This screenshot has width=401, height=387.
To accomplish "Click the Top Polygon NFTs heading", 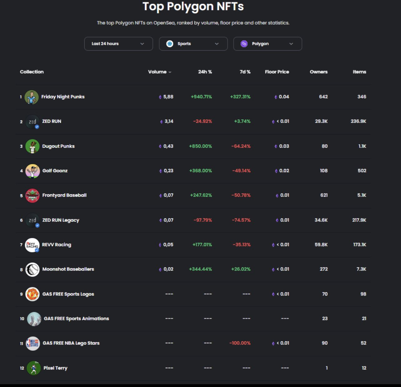I will pyautogui.click(x=193, y=6).
